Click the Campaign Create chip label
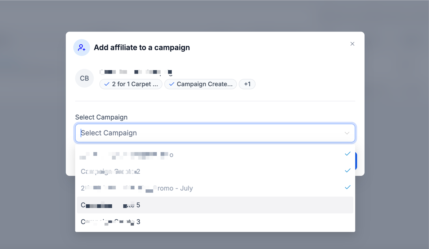The height and width of the screenshot is (249, 429). [x=204, y=84]
